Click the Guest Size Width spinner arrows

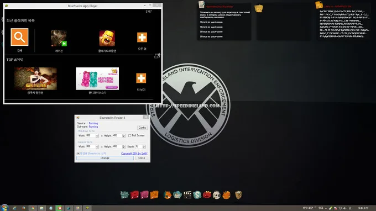click(97, 146)
